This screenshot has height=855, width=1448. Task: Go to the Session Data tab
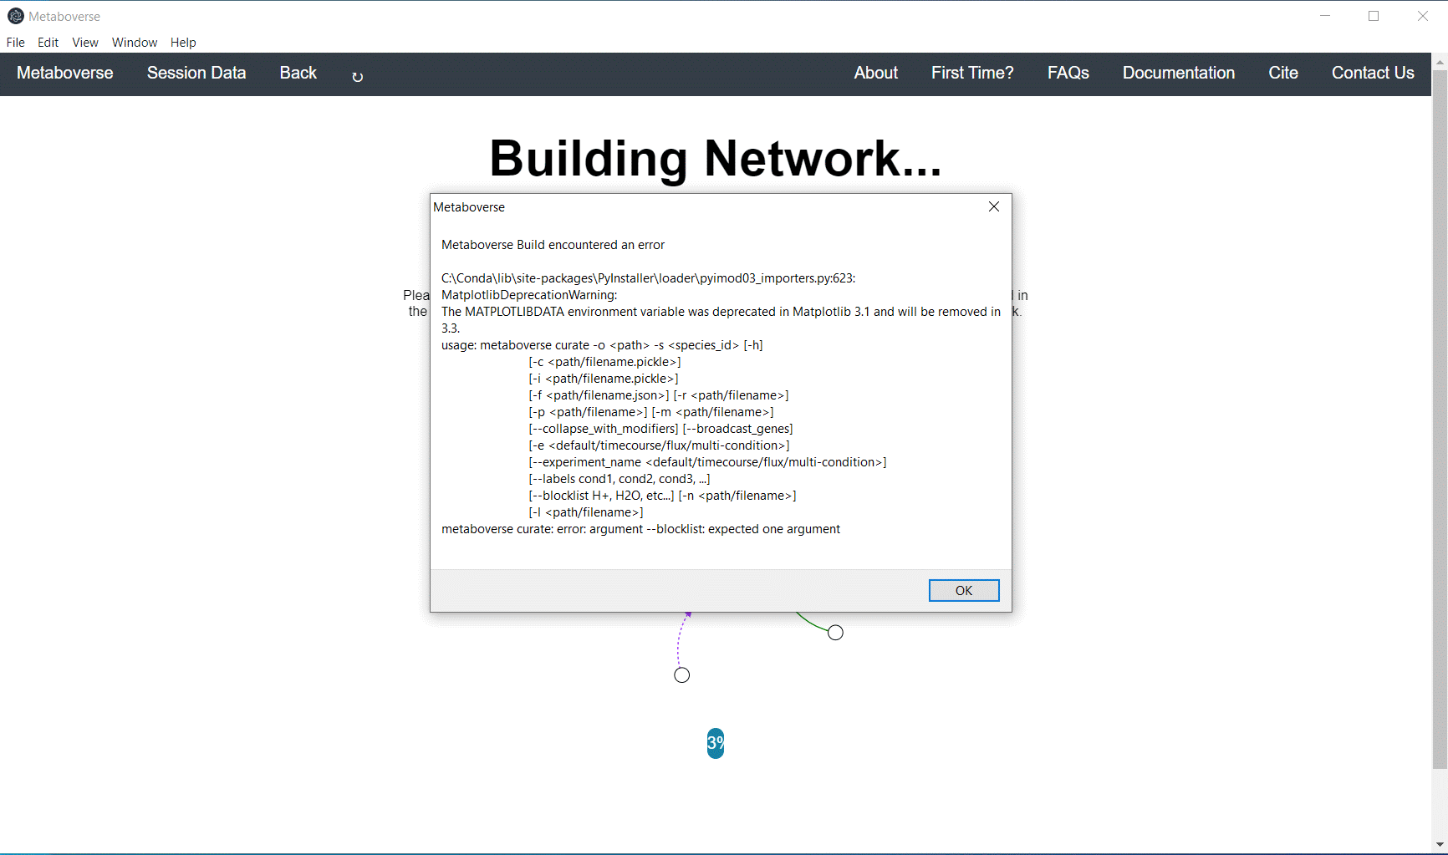196,74
